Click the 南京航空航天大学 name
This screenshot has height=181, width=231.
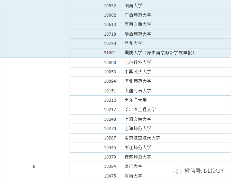[142, 138]
